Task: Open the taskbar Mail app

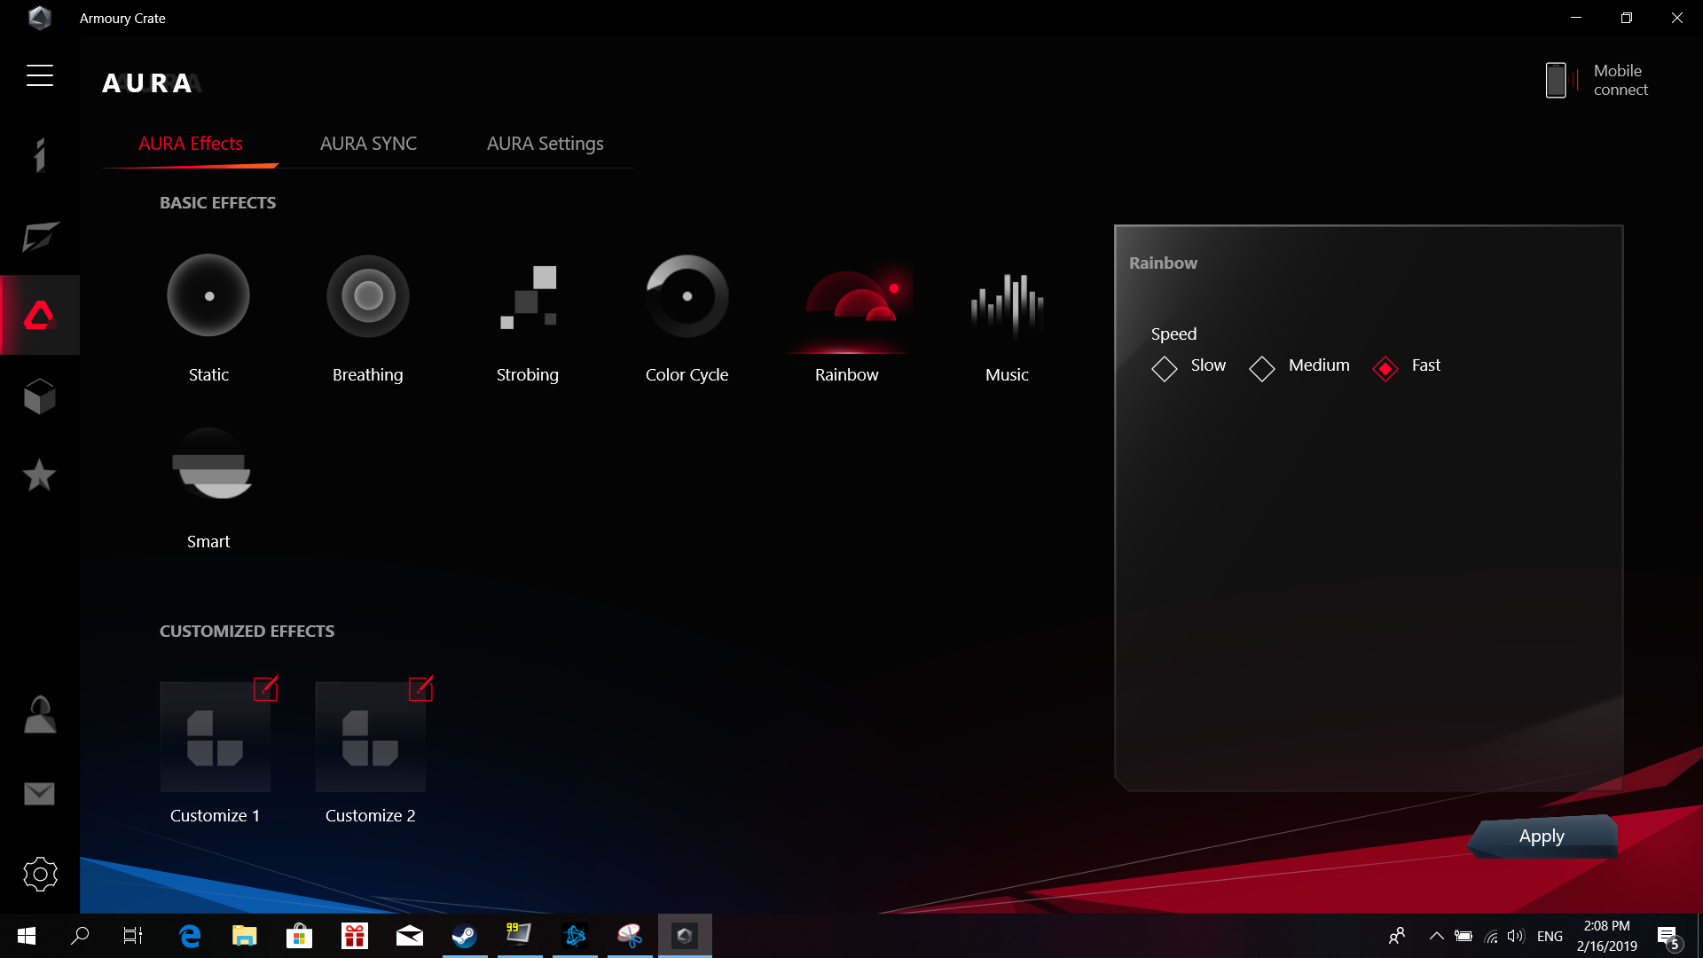Action: (x=410, y=936)
